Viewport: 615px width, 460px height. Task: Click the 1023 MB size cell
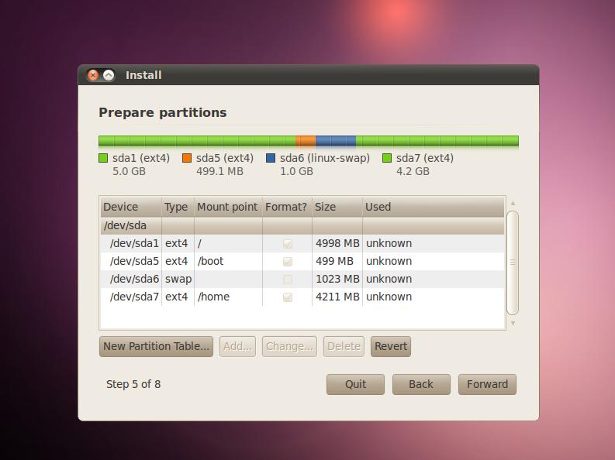pyautogui.click(x=337, y=279)
